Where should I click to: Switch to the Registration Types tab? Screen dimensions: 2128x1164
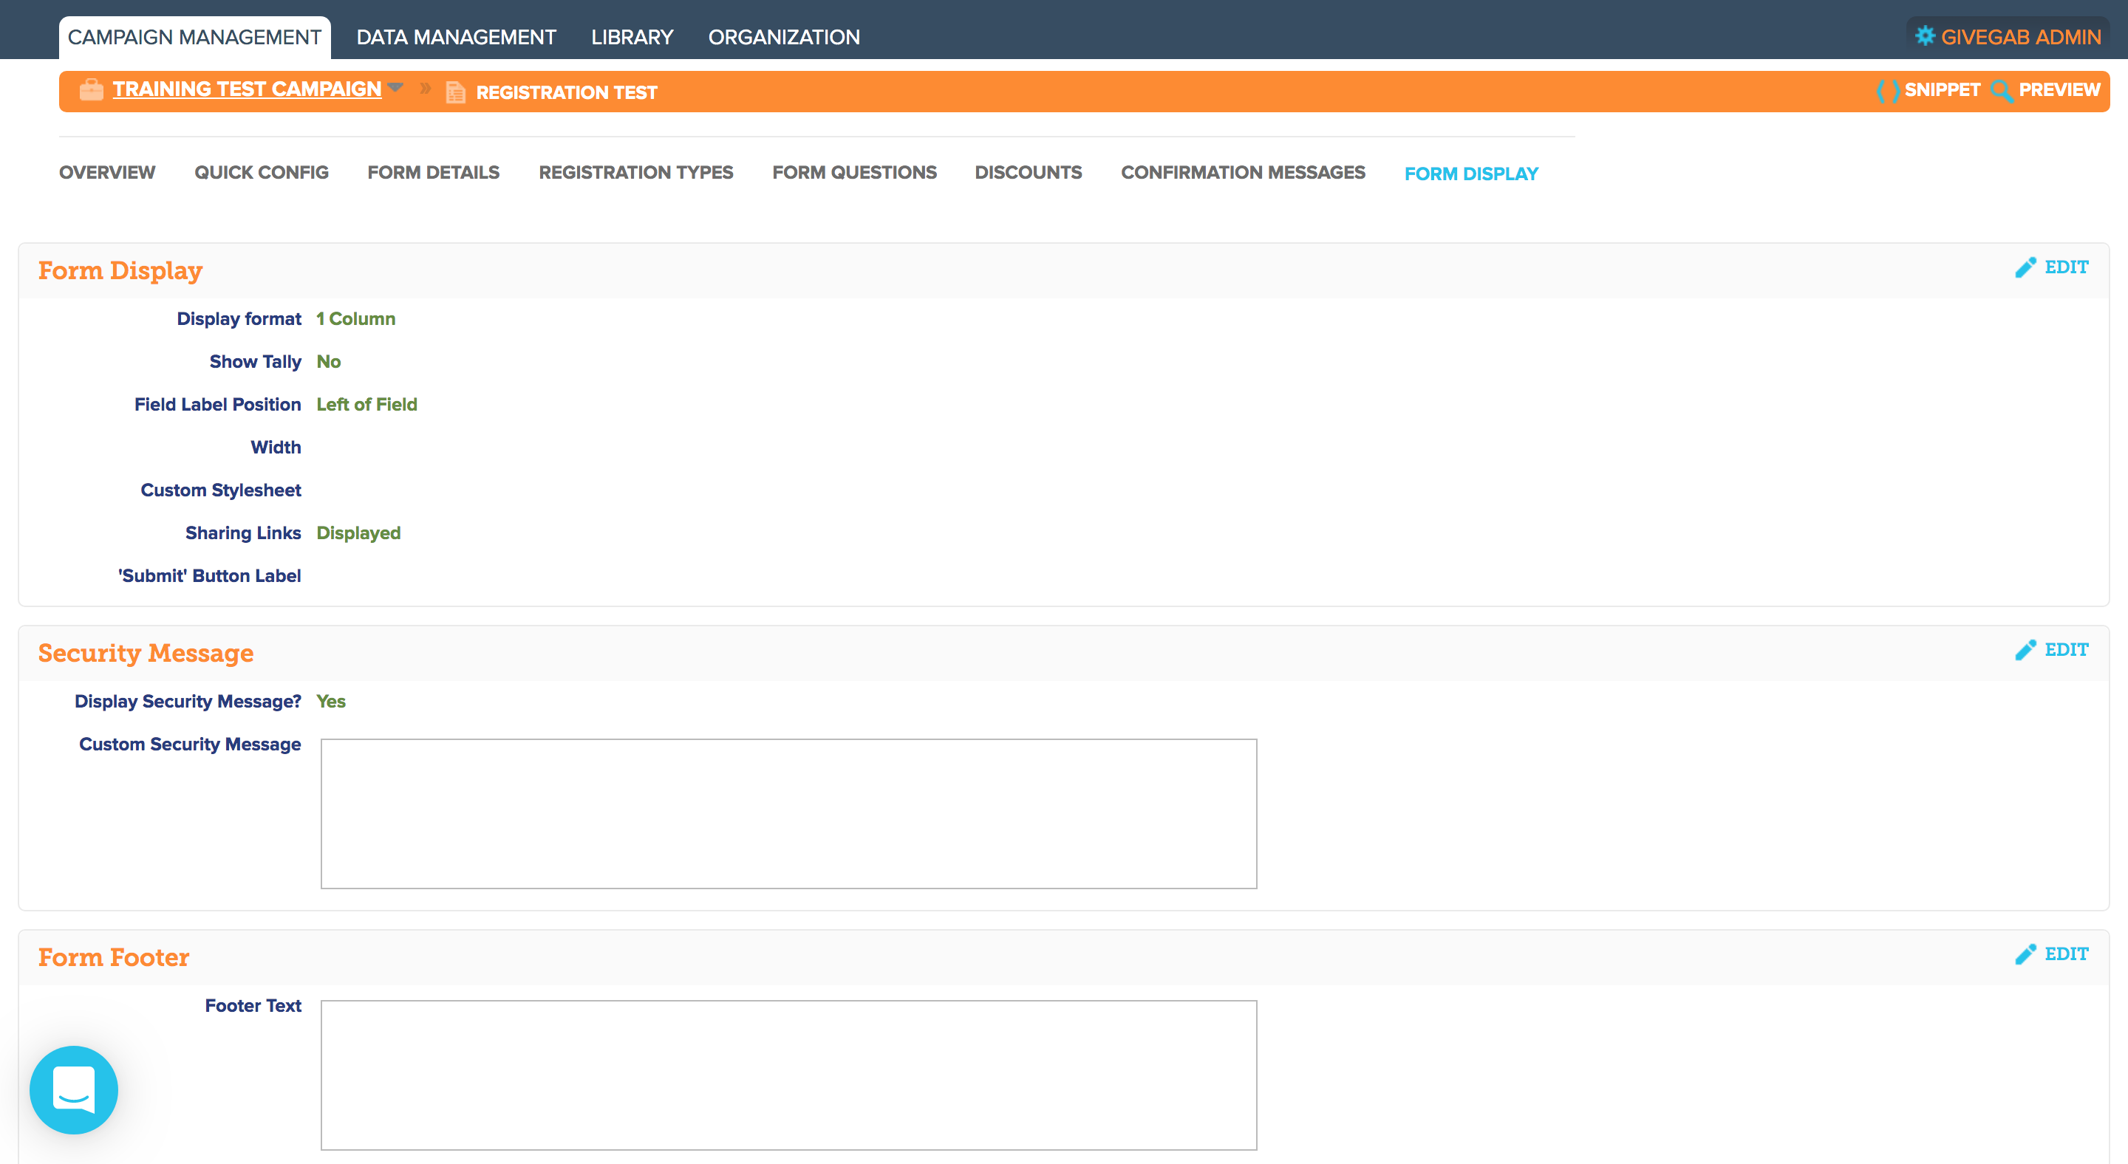(x=635, y=173)
